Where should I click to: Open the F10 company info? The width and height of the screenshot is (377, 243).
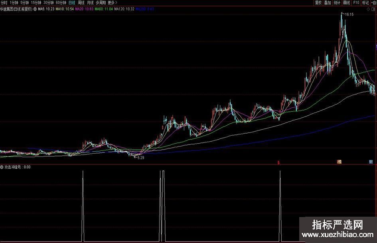tap(356, 3)
